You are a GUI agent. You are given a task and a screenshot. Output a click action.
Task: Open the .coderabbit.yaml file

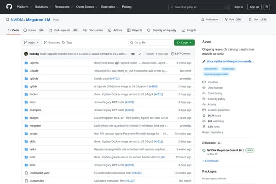click(x=40, y=173)
